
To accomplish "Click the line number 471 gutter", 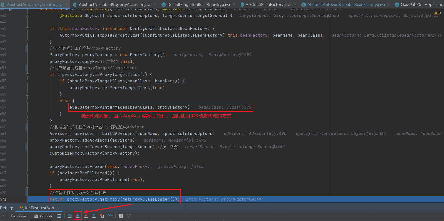I will [x=3, y=199].
